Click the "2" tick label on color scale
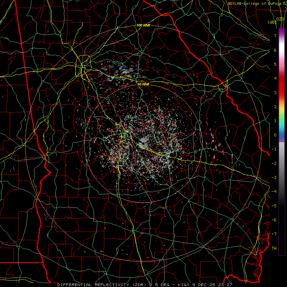The width and height of the screenshot is (287, 287). pos(275,107)
